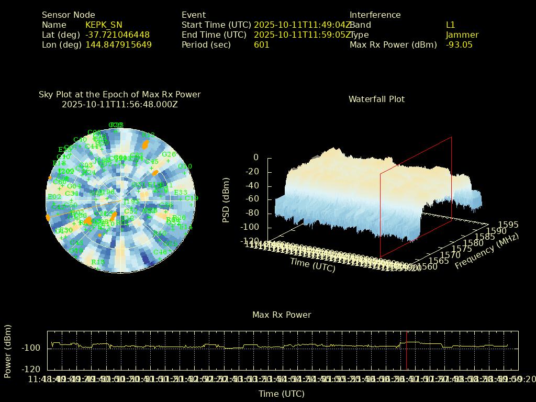Click the orange interference blob beside R12

(146, 143)
